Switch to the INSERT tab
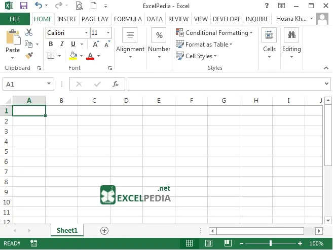The width and height of the screenshot is (334, 250). pos(66,19)
